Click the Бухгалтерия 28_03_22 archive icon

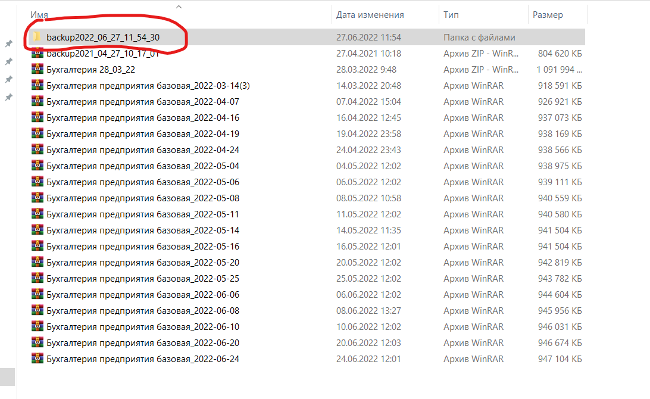(x=37, y=70)
